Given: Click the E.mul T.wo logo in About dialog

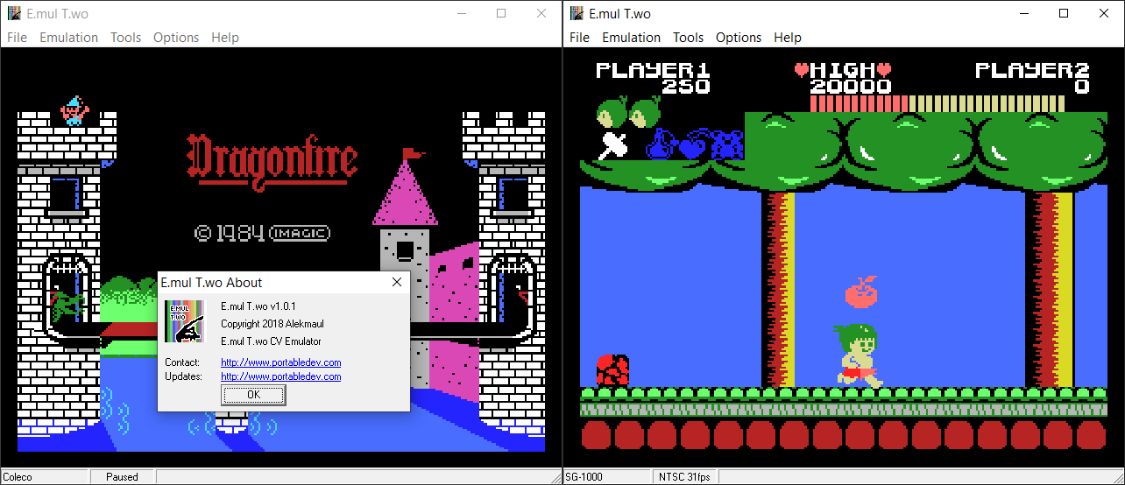Looking at the screenshot, I should click(x=184, y=321).
